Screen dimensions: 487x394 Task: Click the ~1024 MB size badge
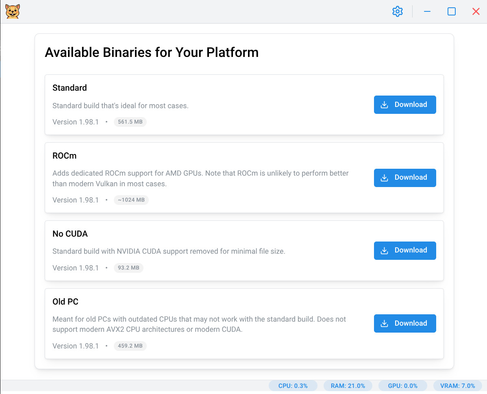131,200
